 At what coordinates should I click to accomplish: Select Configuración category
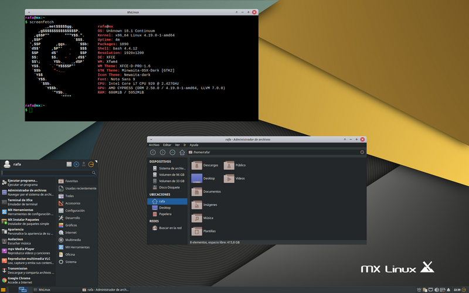[x=77, y=210]
